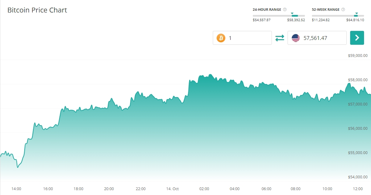Click the 52-WEEK RANGE label
Viewport: 371px width, 195px height.
click(x=325, y=10)
